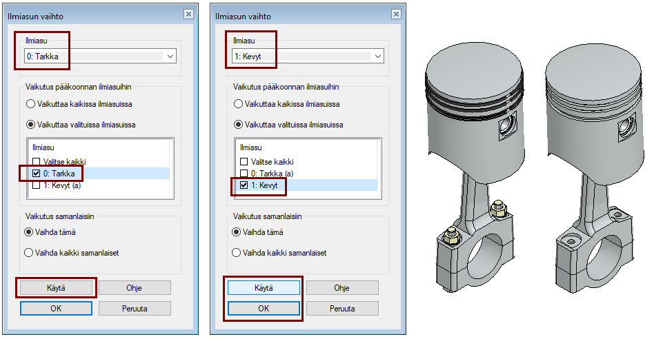Uncheck 0: Tarkka checkbox in left dialog
The image size is (654, 339).
(x=37, y=173)
